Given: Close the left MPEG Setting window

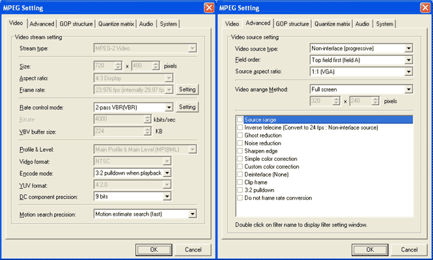Looking at the screenshot, I should 209,7.
